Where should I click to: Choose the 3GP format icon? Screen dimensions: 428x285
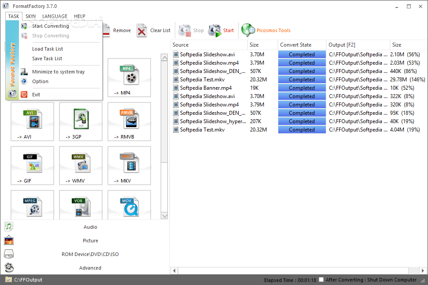click(81, 119)
